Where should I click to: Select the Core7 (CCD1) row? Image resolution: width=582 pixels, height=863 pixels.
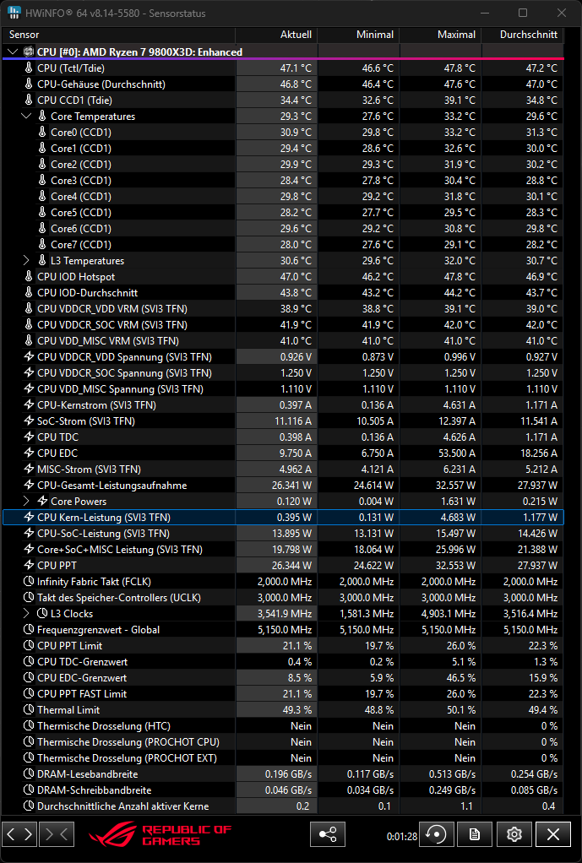point(284,244)
